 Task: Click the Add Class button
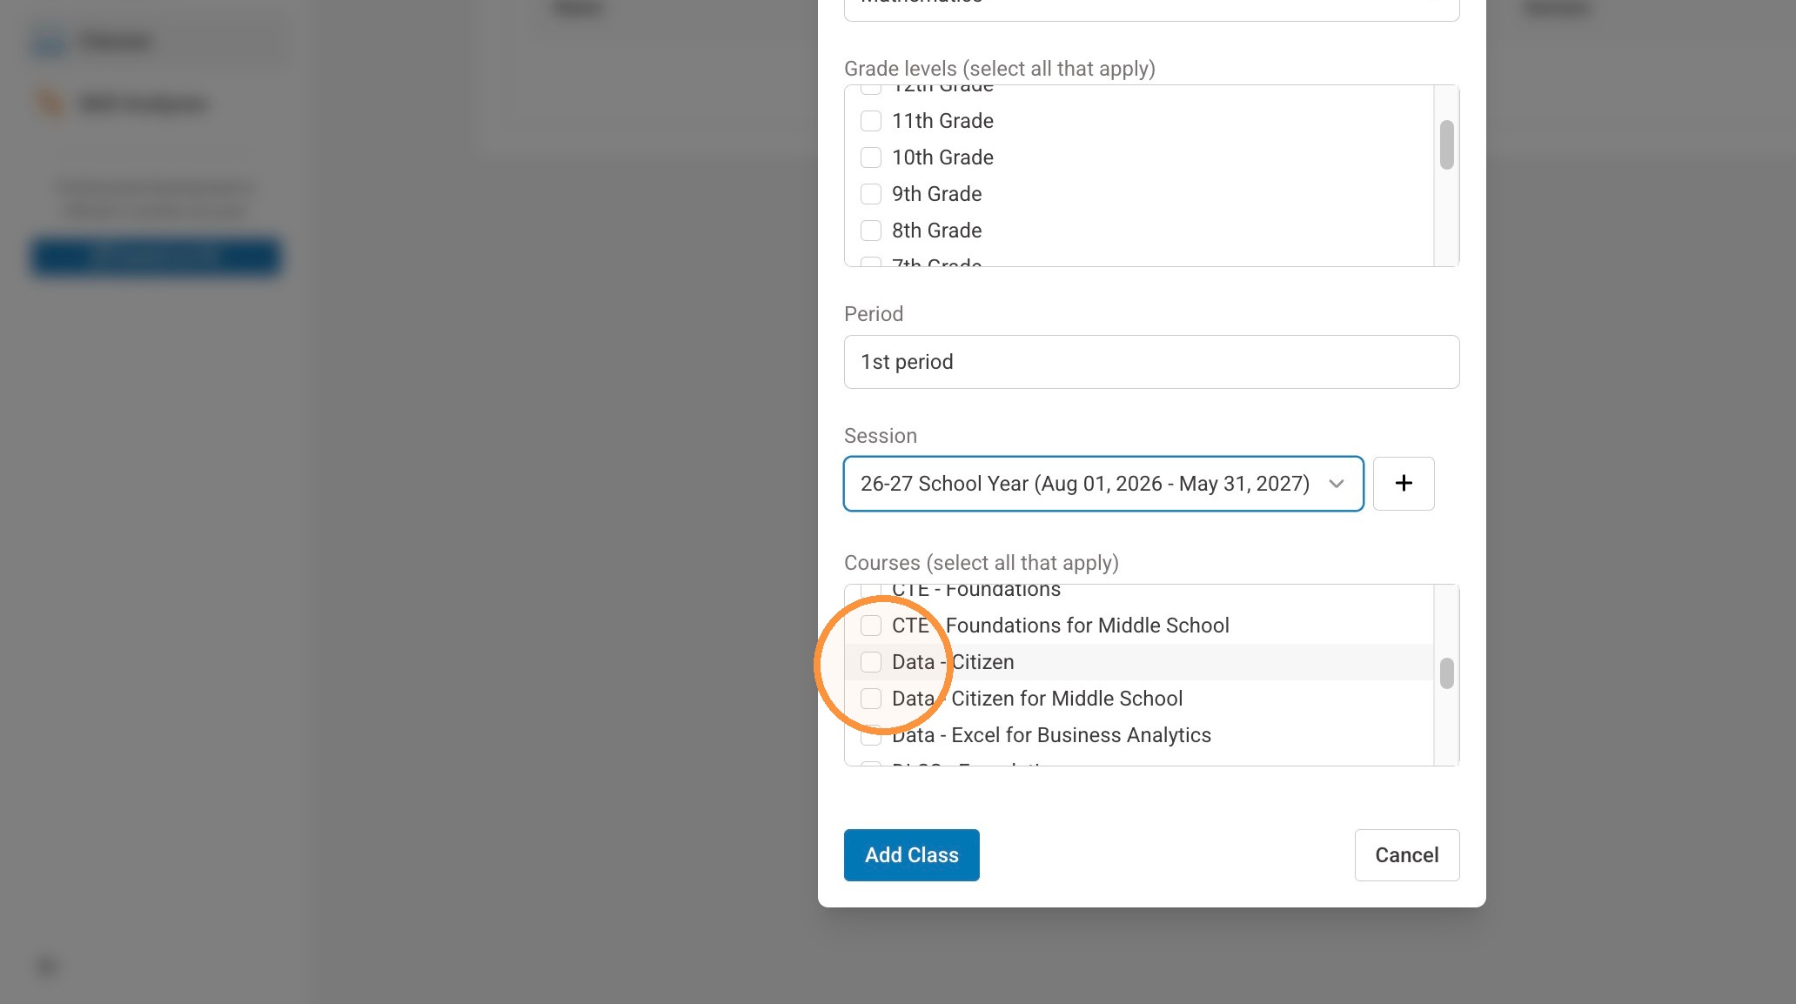(911, 855)
